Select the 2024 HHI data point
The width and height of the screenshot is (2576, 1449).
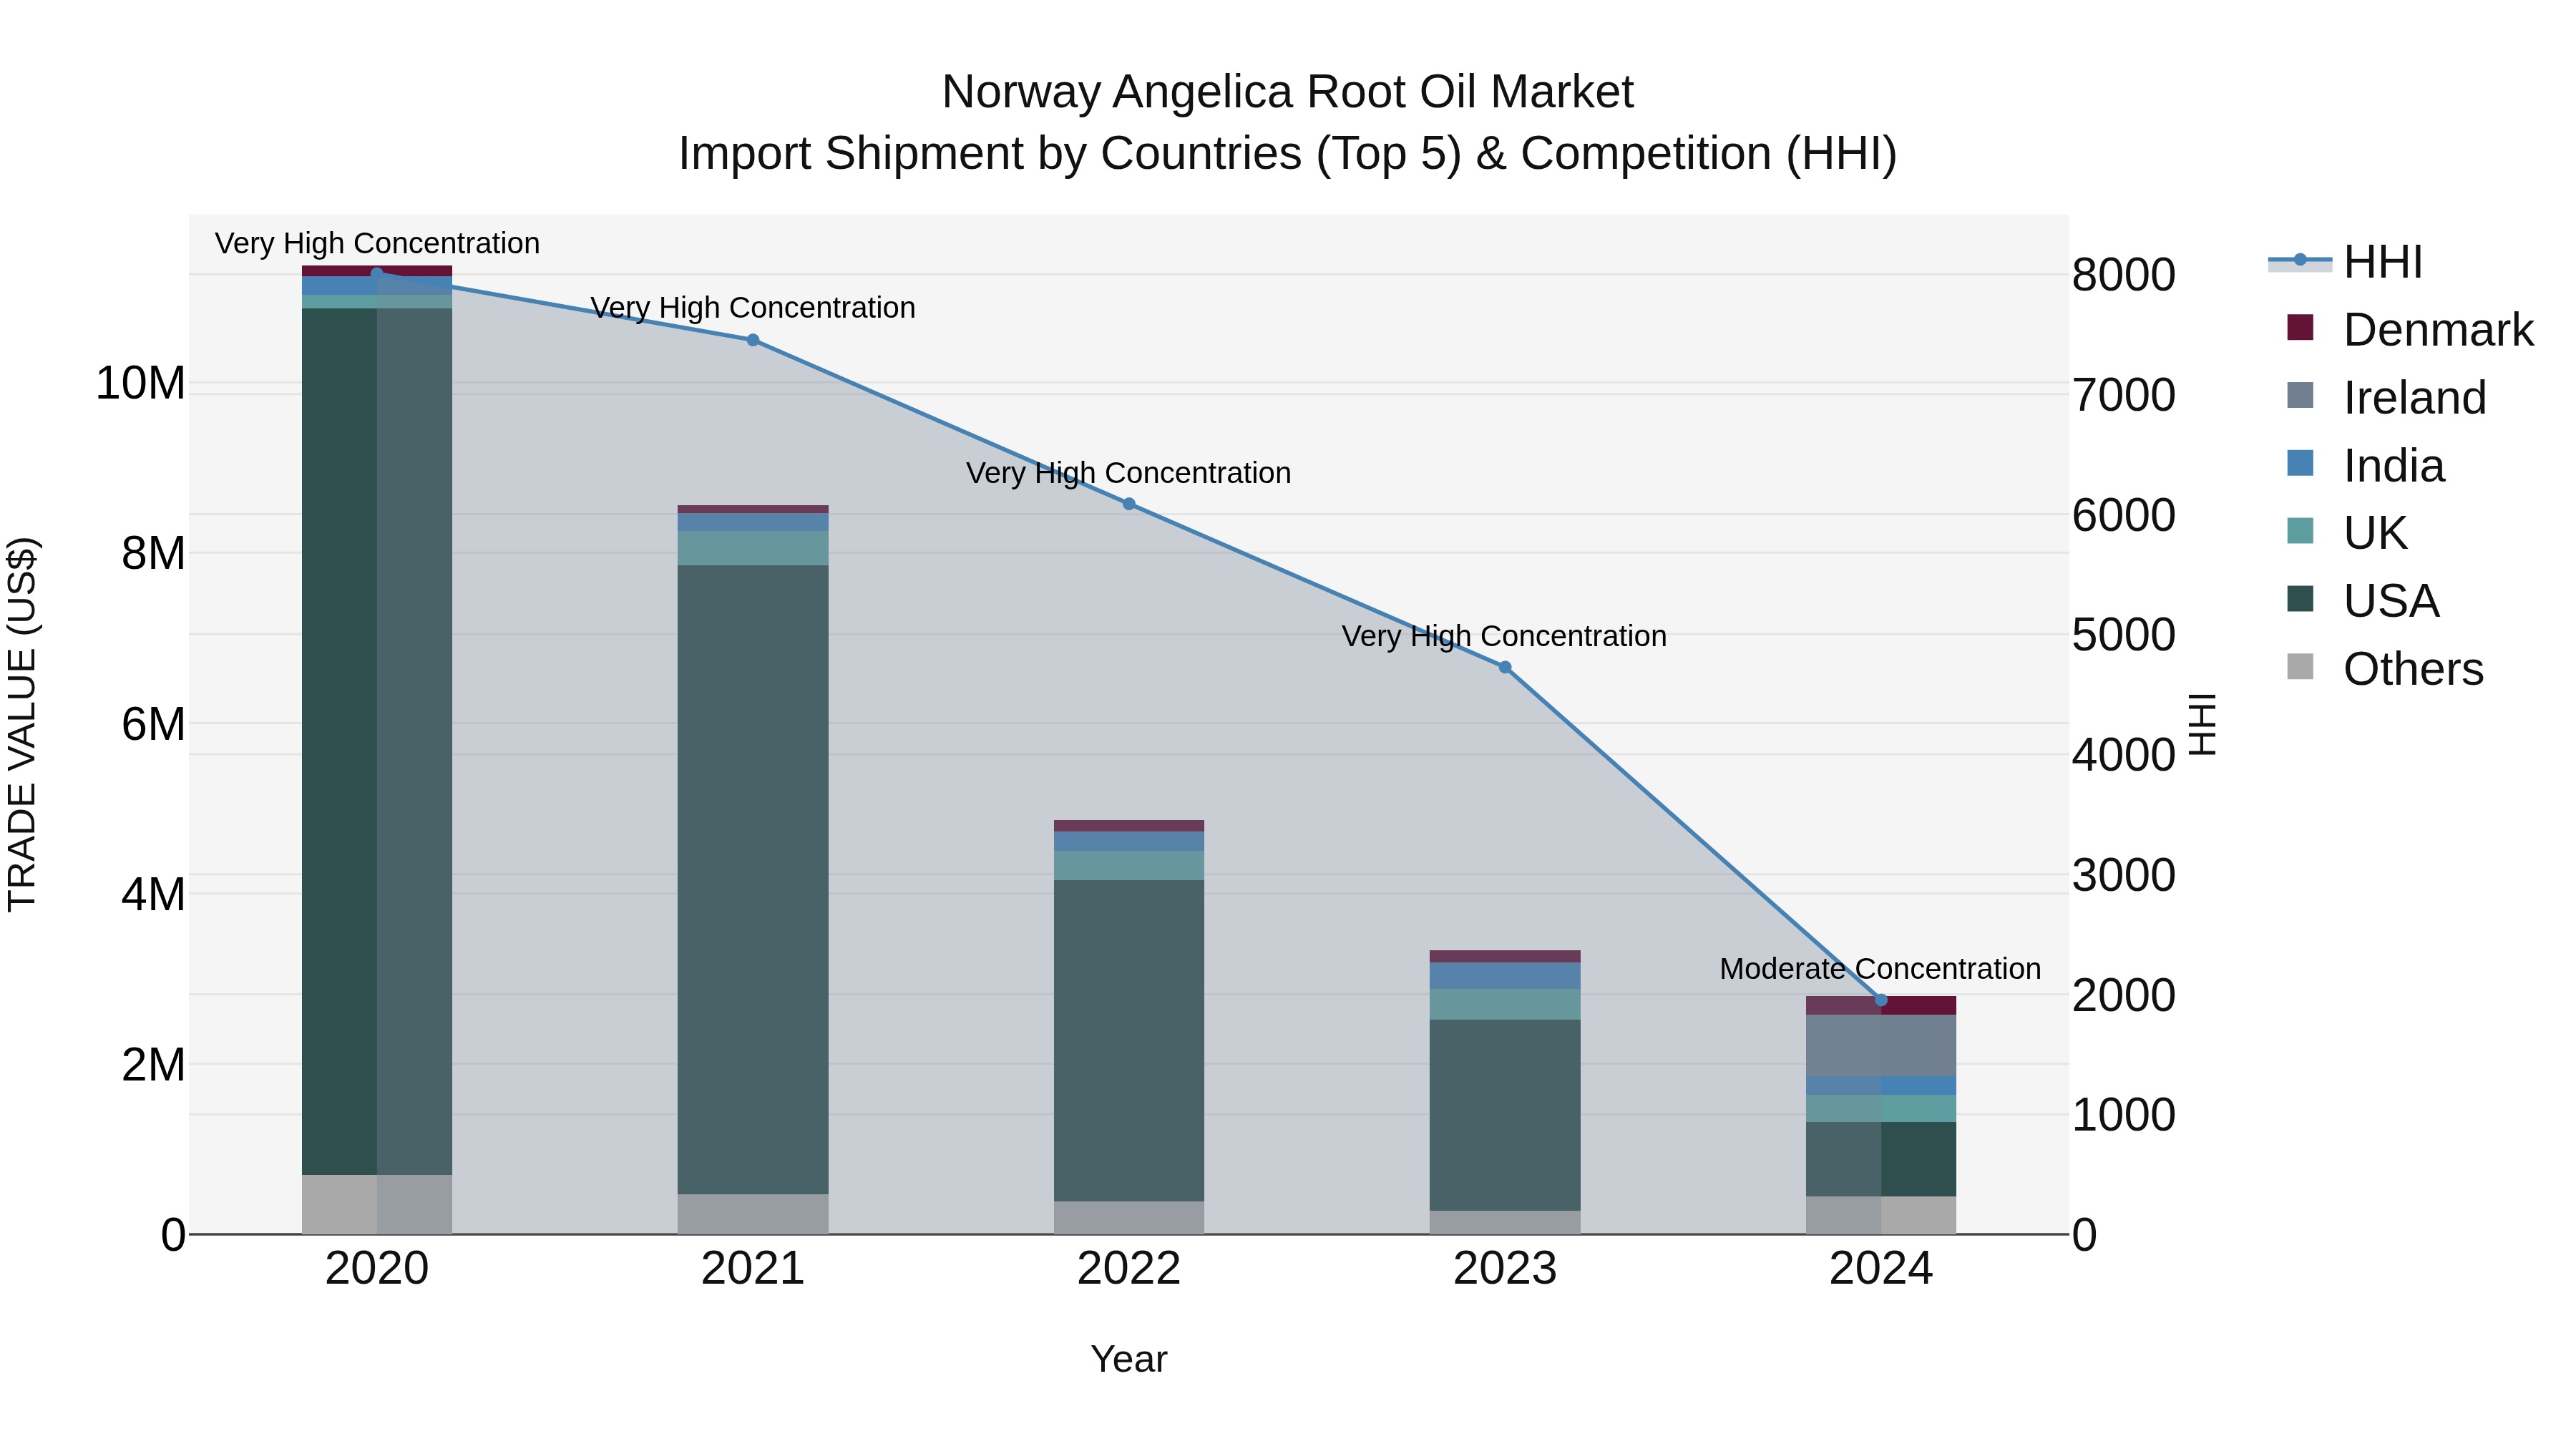(1881, 1000)
